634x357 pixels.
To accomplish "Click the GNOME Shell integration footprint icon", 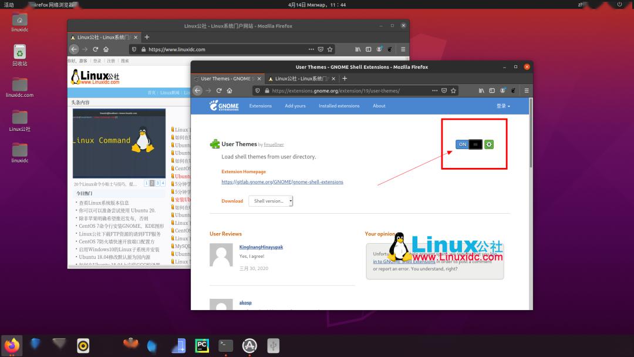I will point(513,90).
